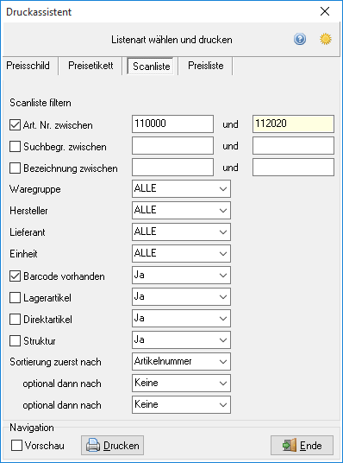
Task: Open the Einheit dropdown
Action: pyautogui.click(x=181, y=253)
